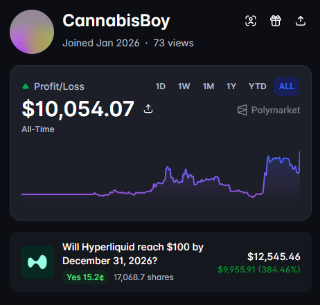Click the CannabisBoy gradient avatar
Screen dimensions: 320x305
pos(32,32)
